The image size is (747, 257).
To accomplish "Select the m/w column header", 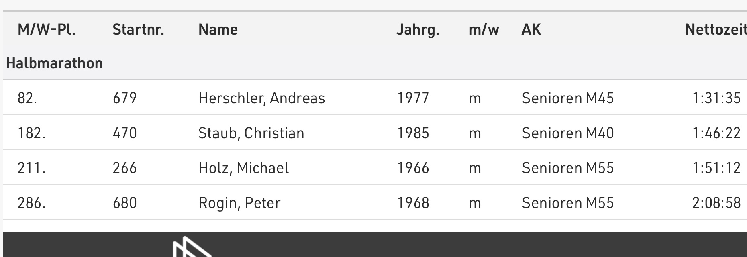I will (x=484, y=30).
